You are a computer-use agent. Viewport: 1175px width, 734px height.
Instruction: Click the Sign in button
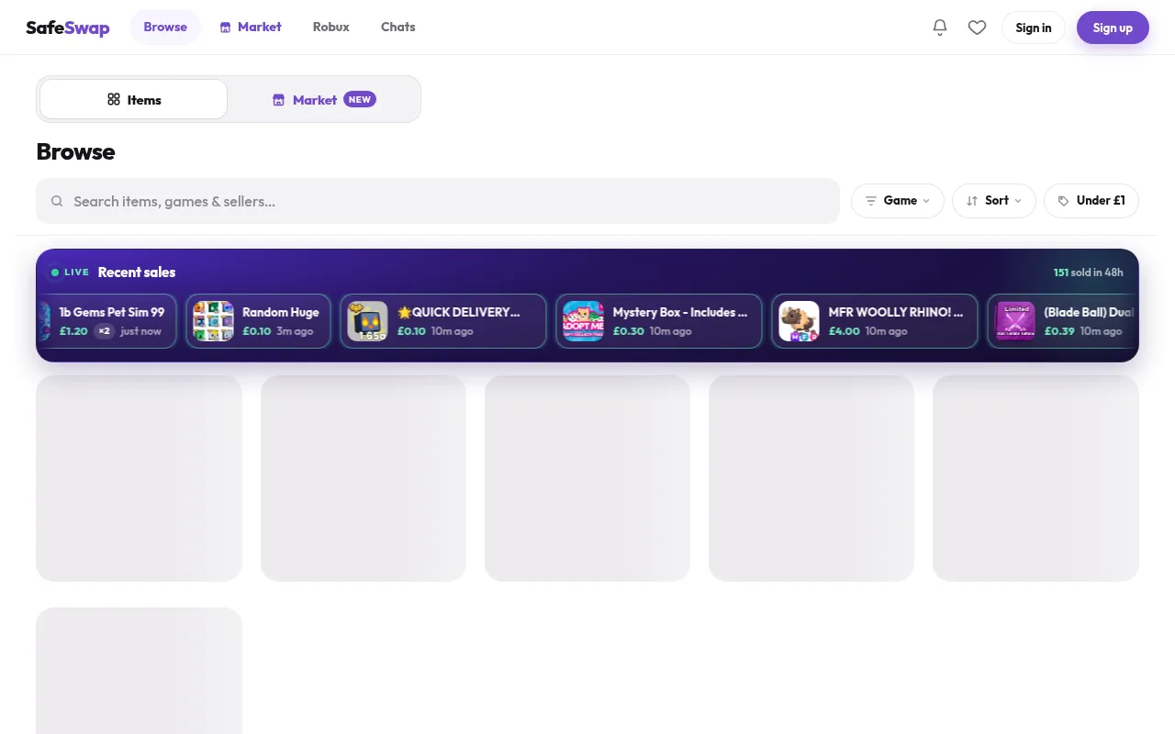1034,28
